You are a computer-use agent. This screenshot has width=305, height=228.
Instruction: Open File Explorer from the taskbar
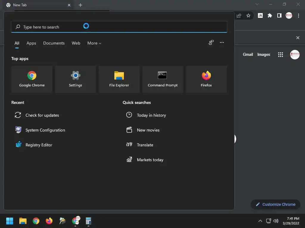coord(23,221)
